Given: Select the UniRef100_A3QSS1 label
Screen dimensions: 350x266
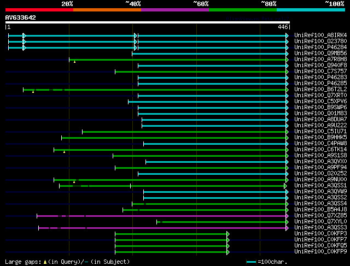Looking at the screenshot, I should point(320,186).
